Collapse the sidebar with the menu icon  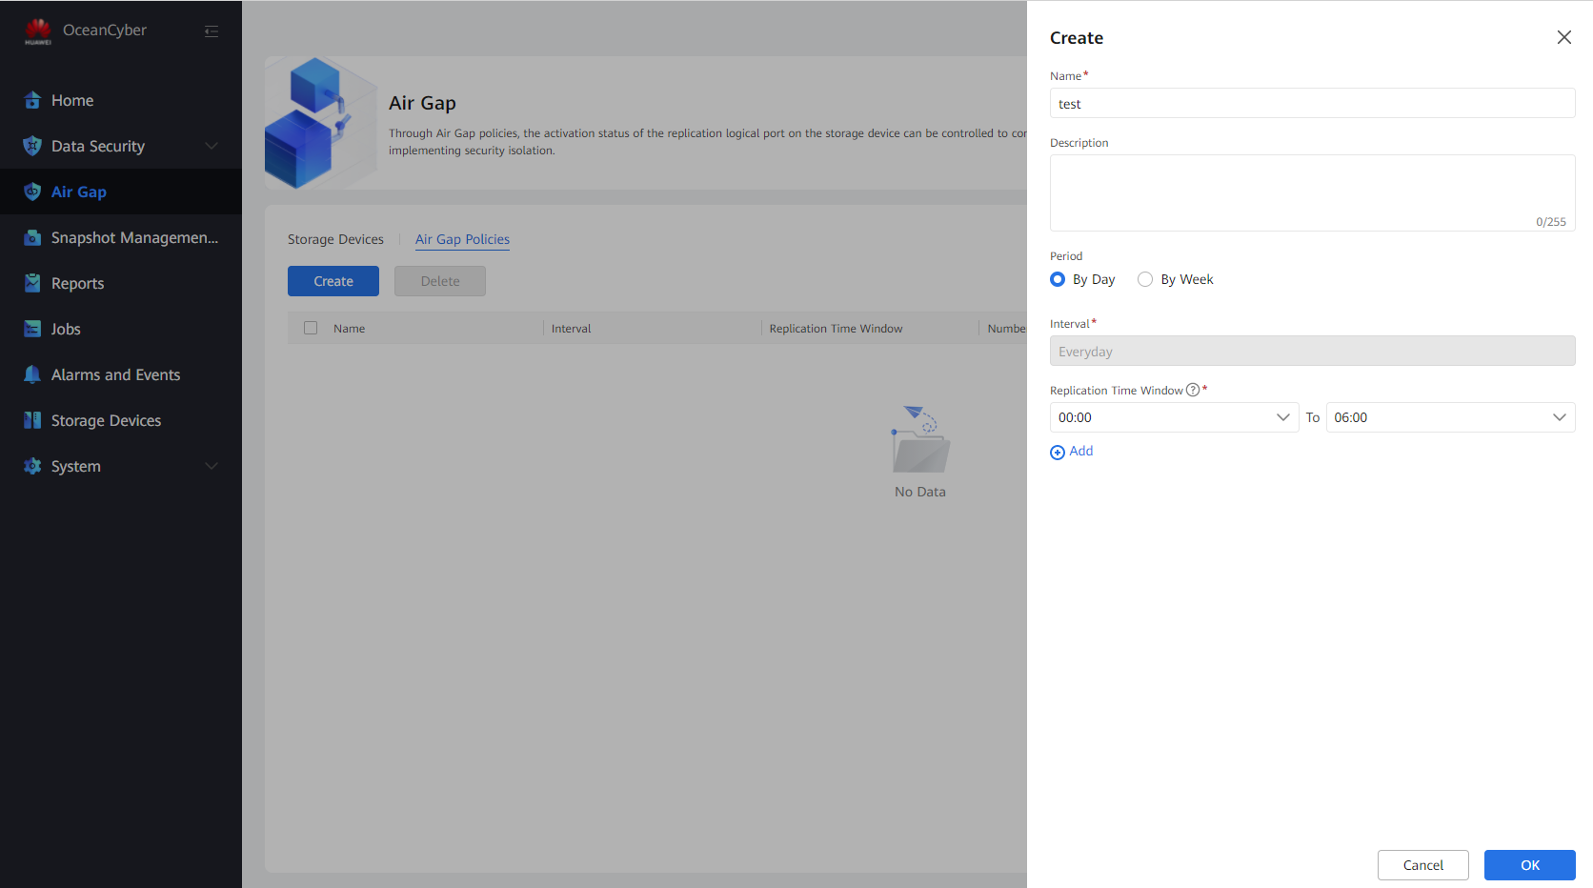click(x=212, y=31)
